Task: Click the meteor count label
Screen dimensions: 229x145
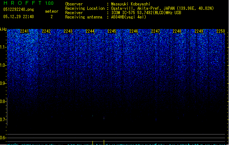Action: click(x=52, y=11)
